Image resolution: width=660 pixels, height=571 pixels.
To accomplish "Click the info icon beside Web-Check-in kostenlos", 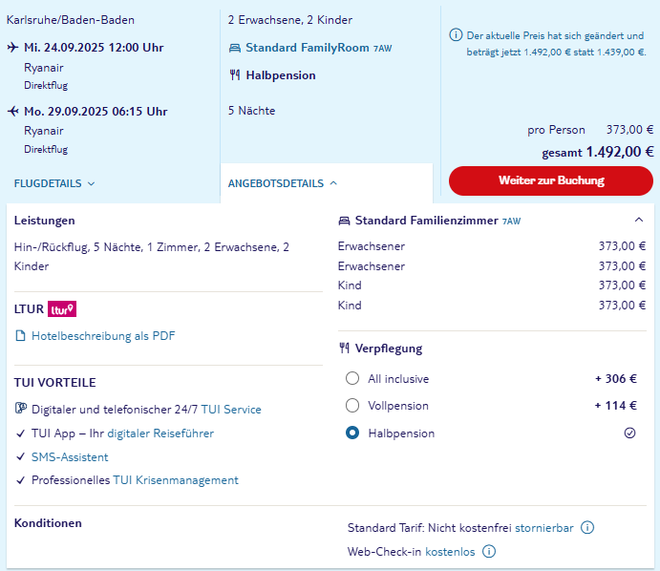I will 489,551.
